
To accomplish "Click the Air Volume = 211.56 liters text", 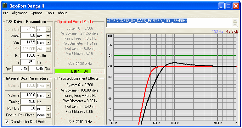I will 80,33.
